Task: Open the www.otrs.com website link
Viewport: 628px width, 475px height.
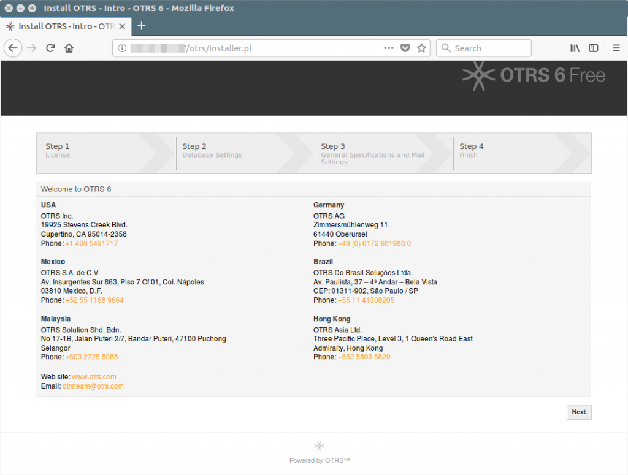Action: point(93,377)
